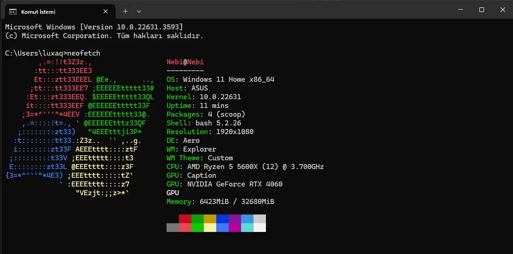Image resolution: width=513 pixels, height=254 pixels.
Task: Click the bright green color block
Action: [x=198, y=227]
